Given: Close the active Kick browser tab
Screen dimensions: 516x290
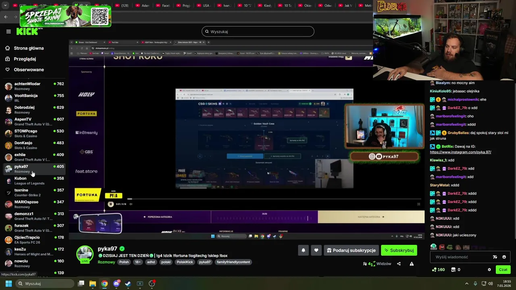Looking at the screenshot, I should click(x=87, y=6).
